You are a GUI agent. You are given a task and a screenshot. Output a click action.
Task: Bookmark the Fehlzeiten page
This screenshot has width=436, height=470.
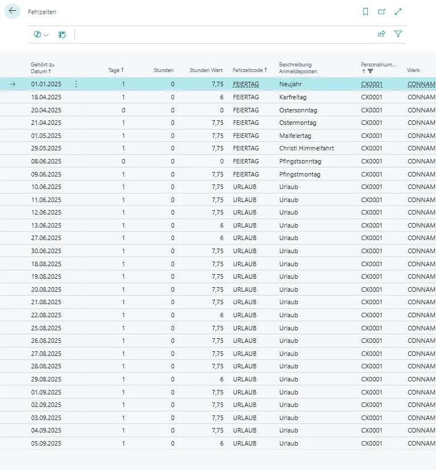pos(366,11)
